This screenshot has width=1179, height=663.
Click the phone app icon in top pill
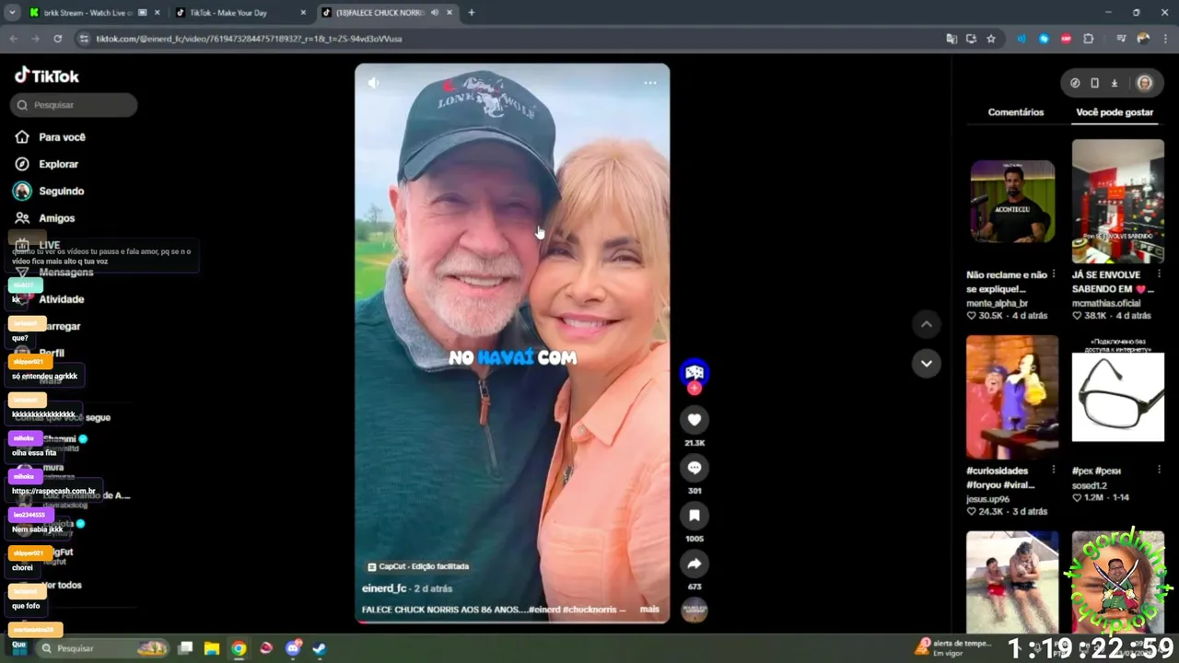pos(1094,83)
